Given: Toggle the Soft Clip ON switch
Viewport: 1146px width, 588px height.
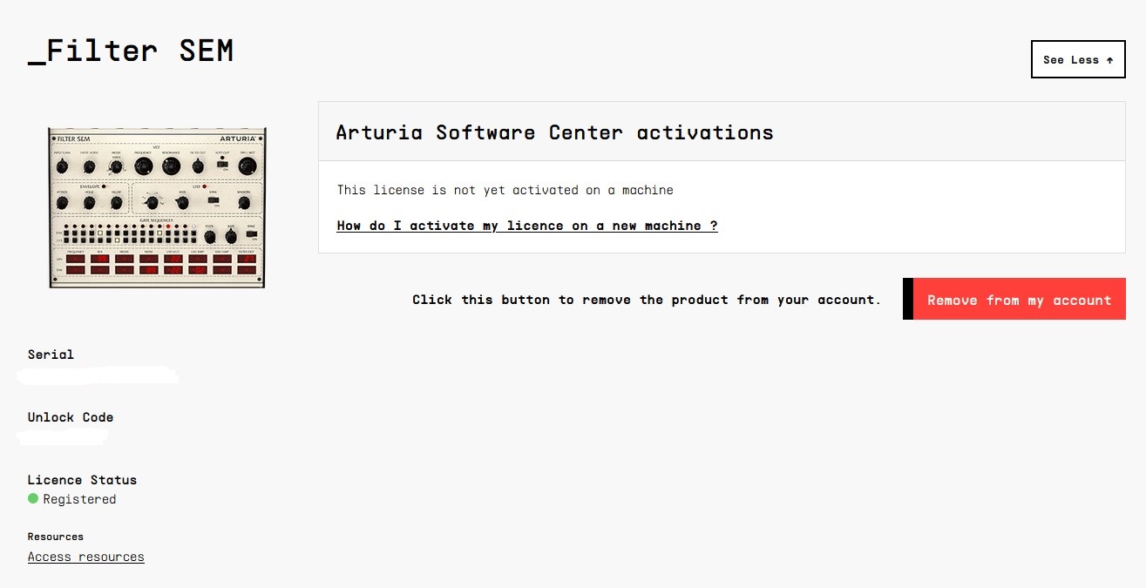Looking at the screenshot, I should pos(221,166).
